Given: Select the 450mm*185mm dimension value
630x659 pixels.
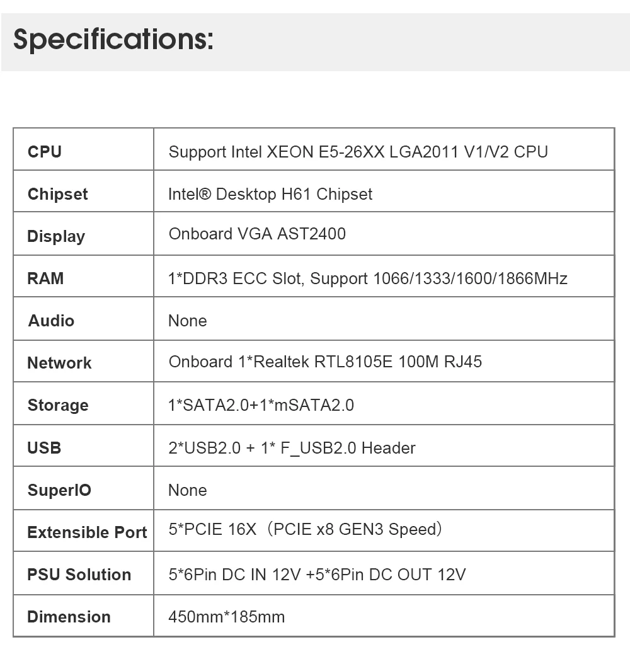Looking at the screenshot, I should [x=226, y=617].
